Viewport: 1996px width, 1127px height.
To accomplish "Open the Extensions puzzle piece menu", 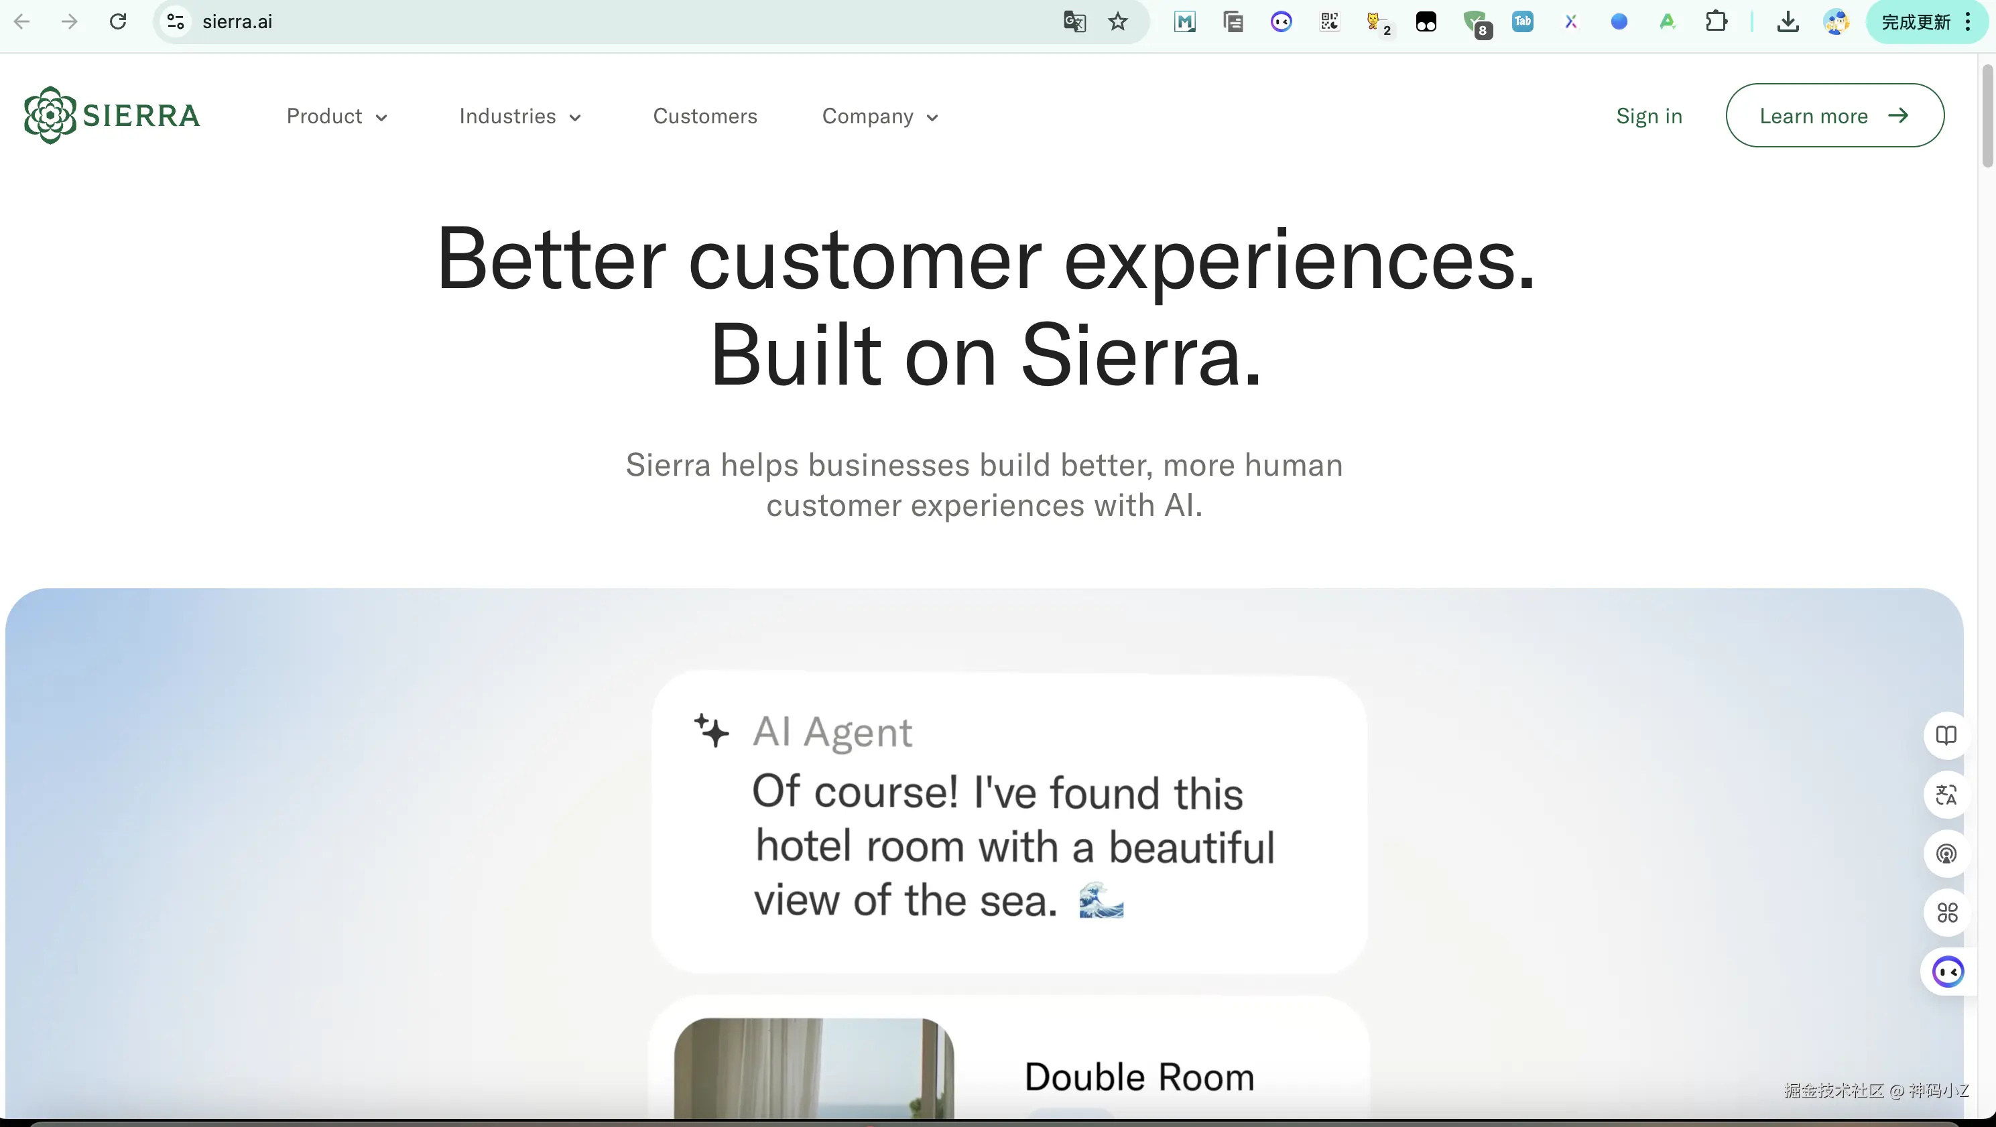I will 1717,21.
